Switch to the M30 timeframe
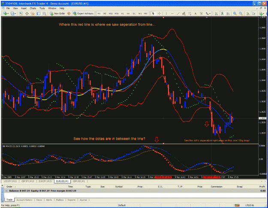 (x=116, y=13)
